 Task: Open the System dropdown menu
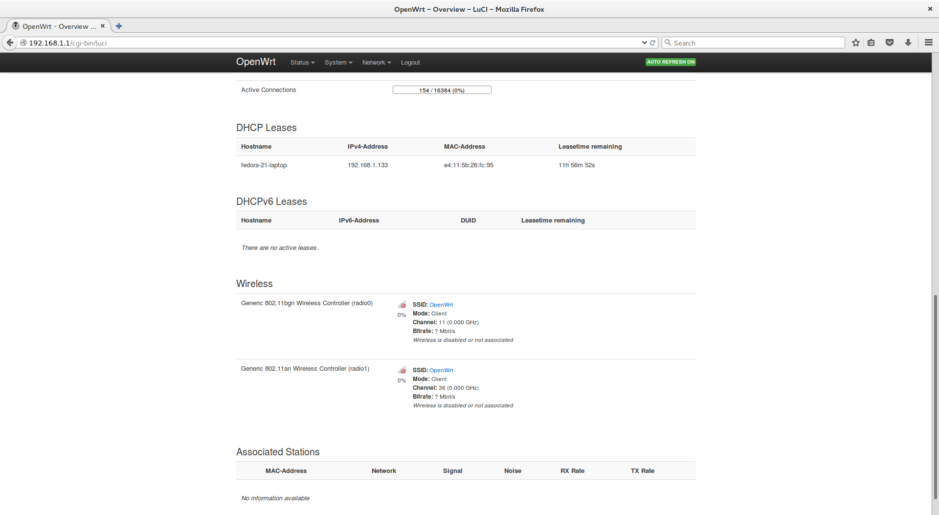pyautogui.click(x=338, y=63)
